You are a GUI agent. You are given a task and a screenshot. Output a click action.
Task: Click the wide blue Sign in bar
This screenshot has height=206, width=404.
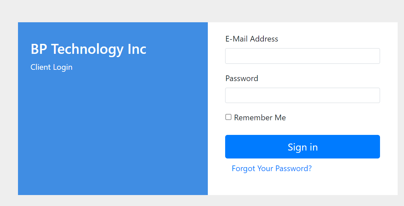[x=302, y=147]
